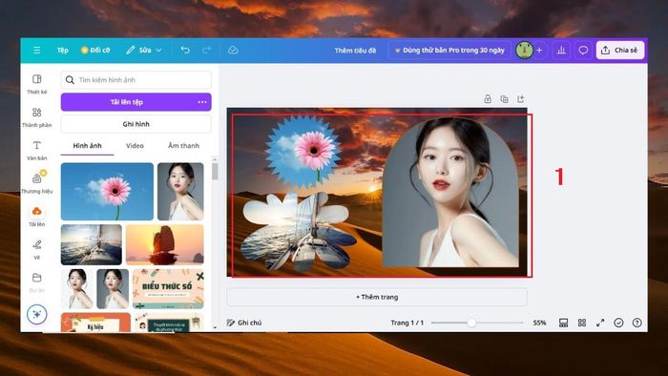Focus the Tìm kiếm hình ảnh search box
The height and width of the screenshot is (376, 668).
pyautogui.click(x=136, y=79)
